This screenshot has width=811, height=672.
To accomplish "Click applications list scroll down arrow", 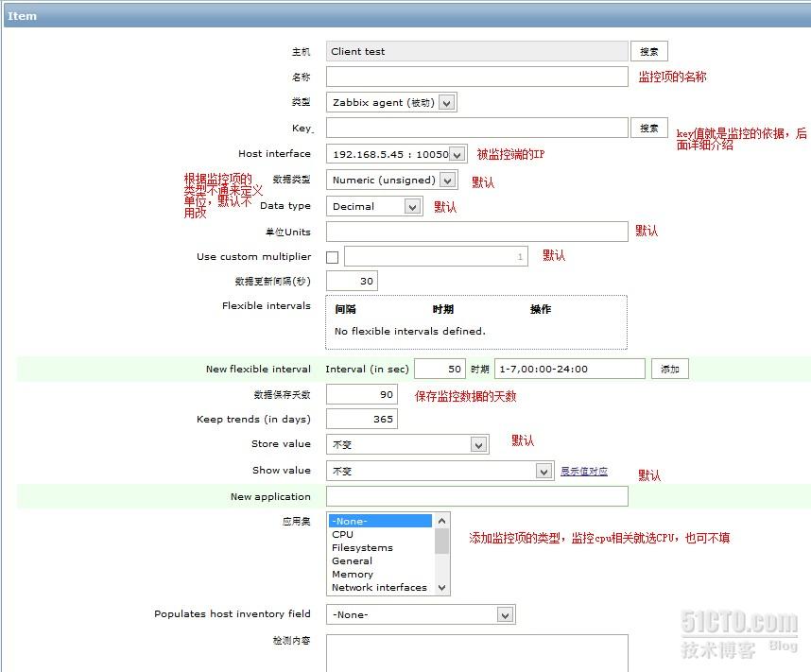I will 441,588.
